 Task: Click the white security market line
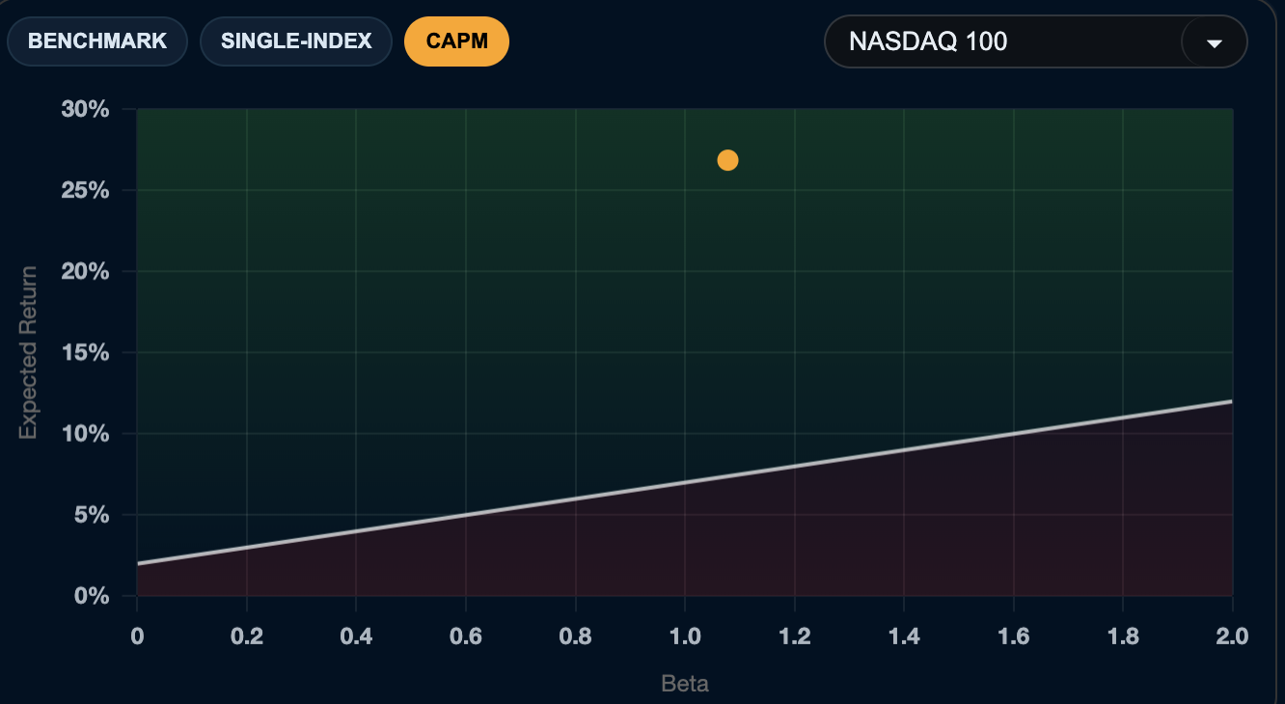pyautogui.click(x=685, y=482)
